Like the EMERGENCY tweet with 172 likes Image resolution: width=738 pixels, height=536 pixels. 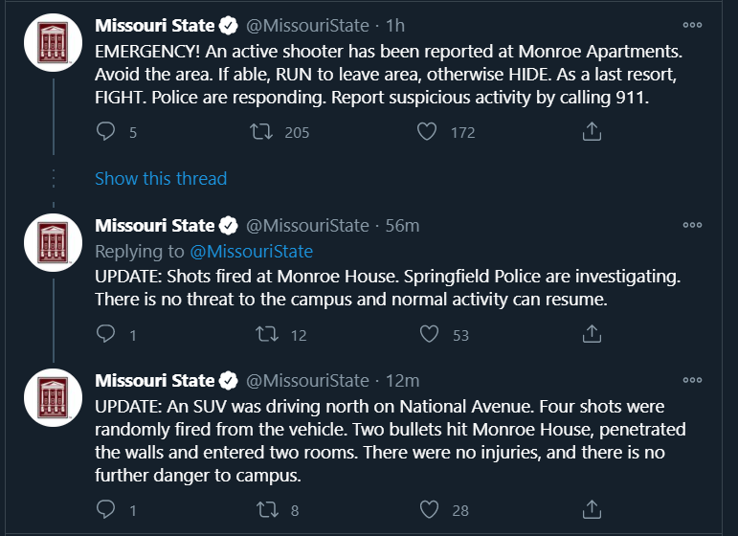point(427,131)
